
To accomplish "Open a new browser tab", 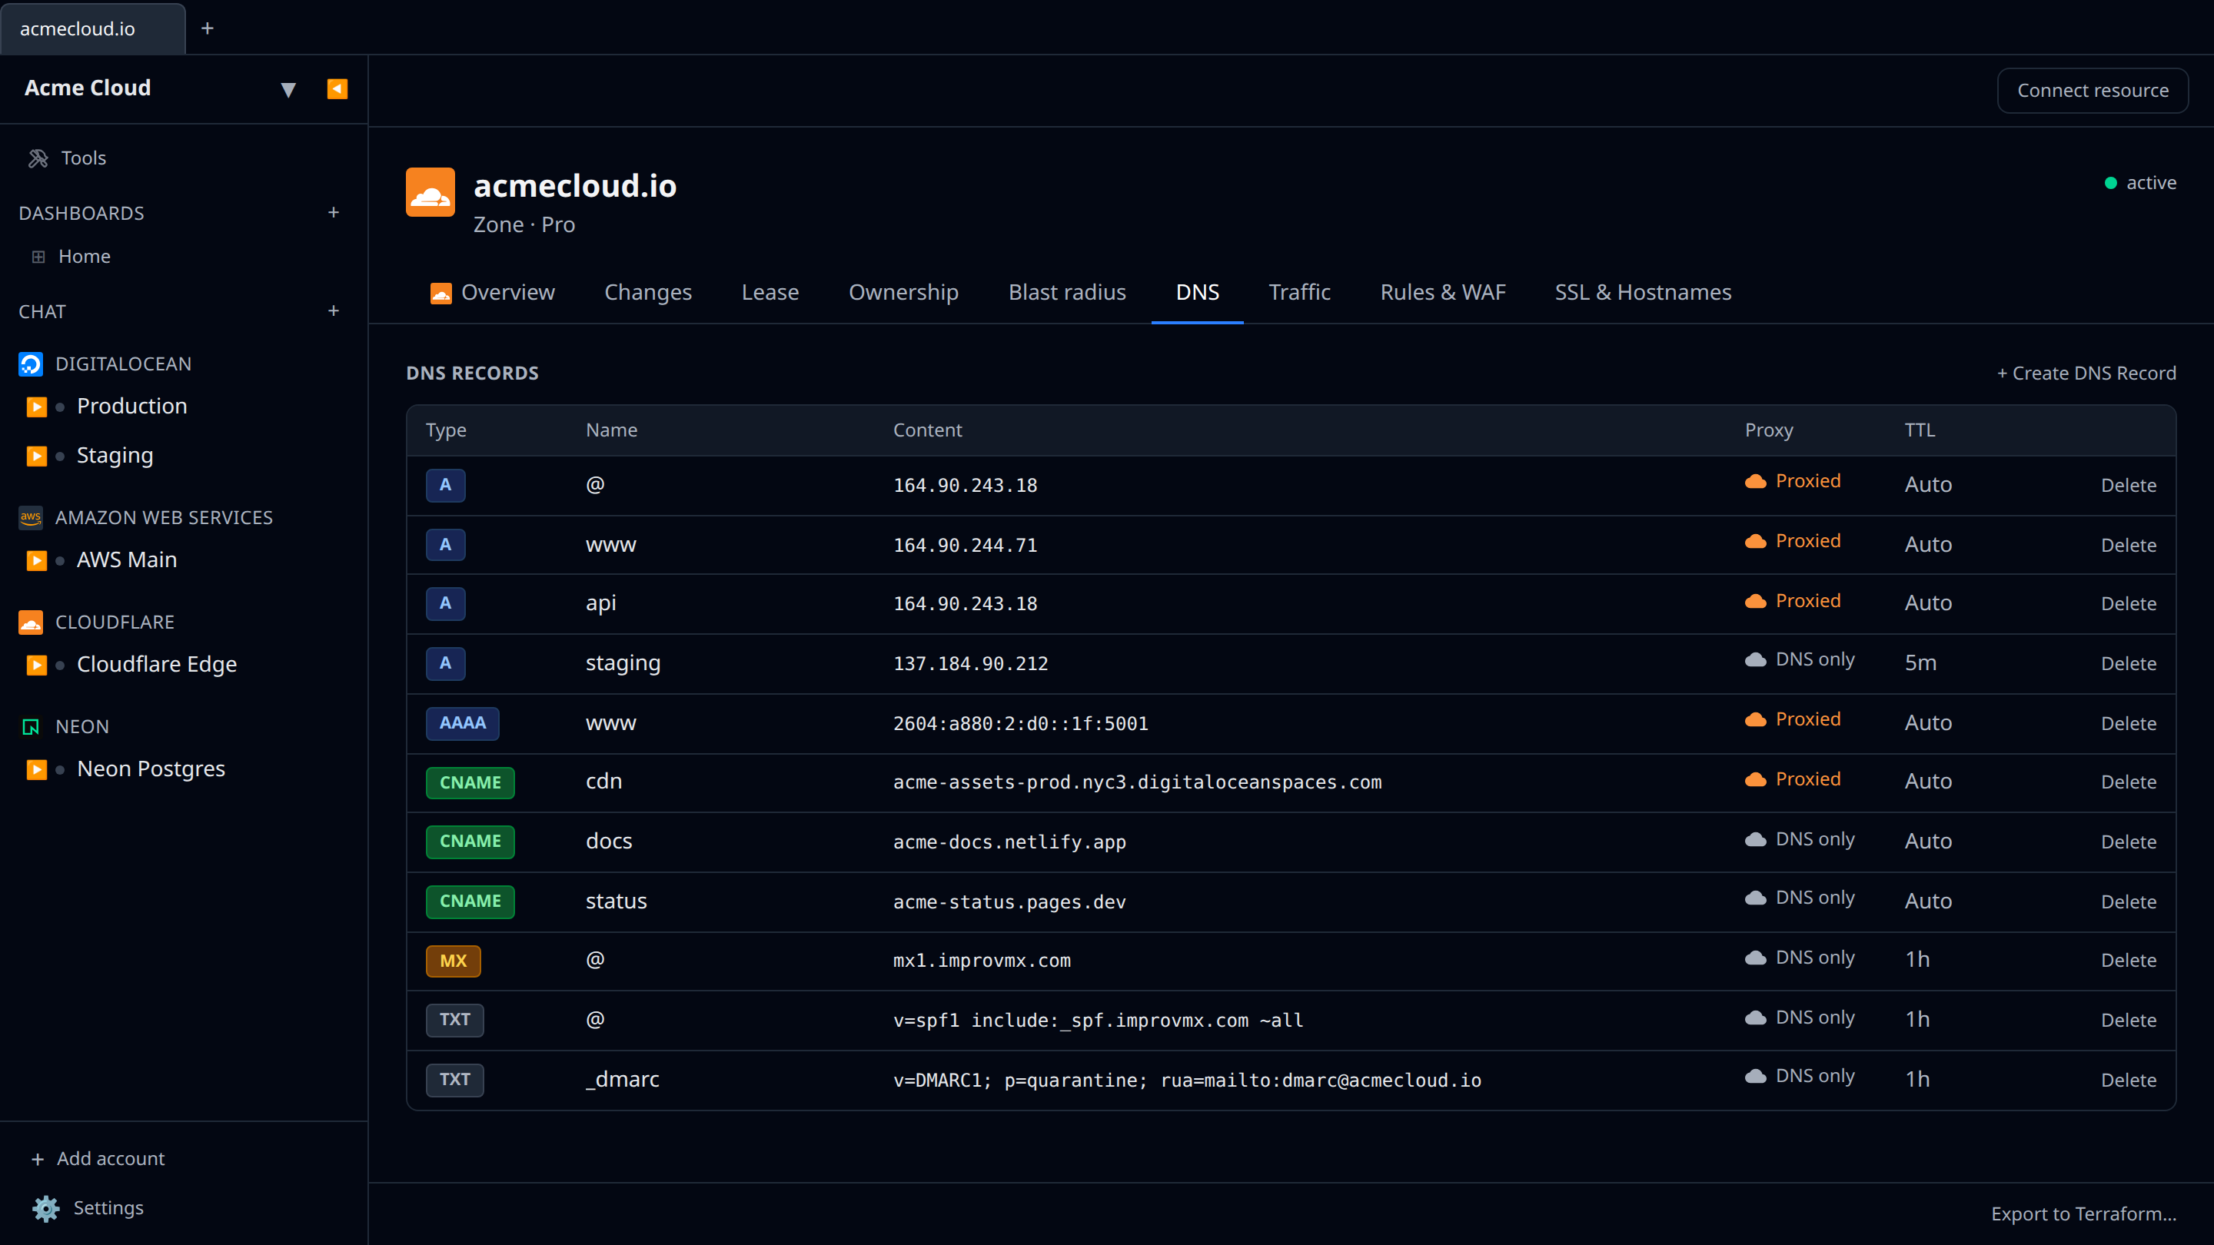I will pos(207,28).
